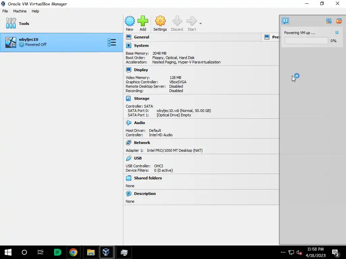Screen dimensions: 346x259
Task: Click the Powered Off status text
Action: pos(36,45)
